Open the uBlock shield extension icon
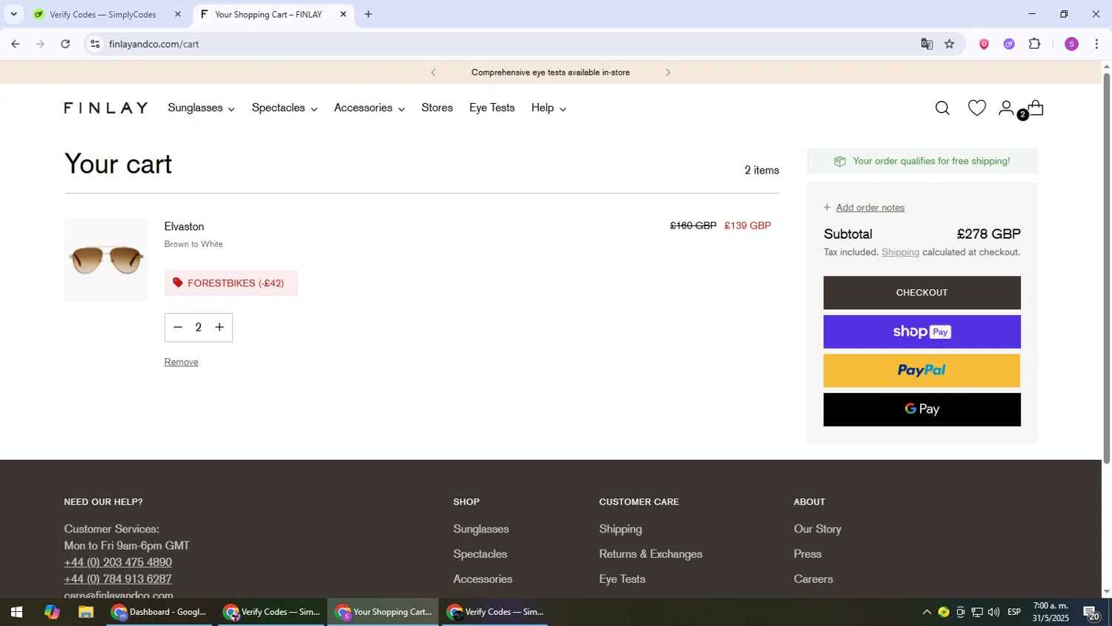This screenshot has width=1112, height=626. click(x=984, y=45)
